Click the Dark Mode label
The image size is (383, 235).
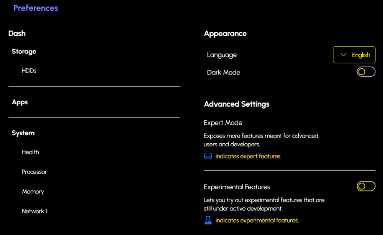pyautogui.click(x=224, y=72)
